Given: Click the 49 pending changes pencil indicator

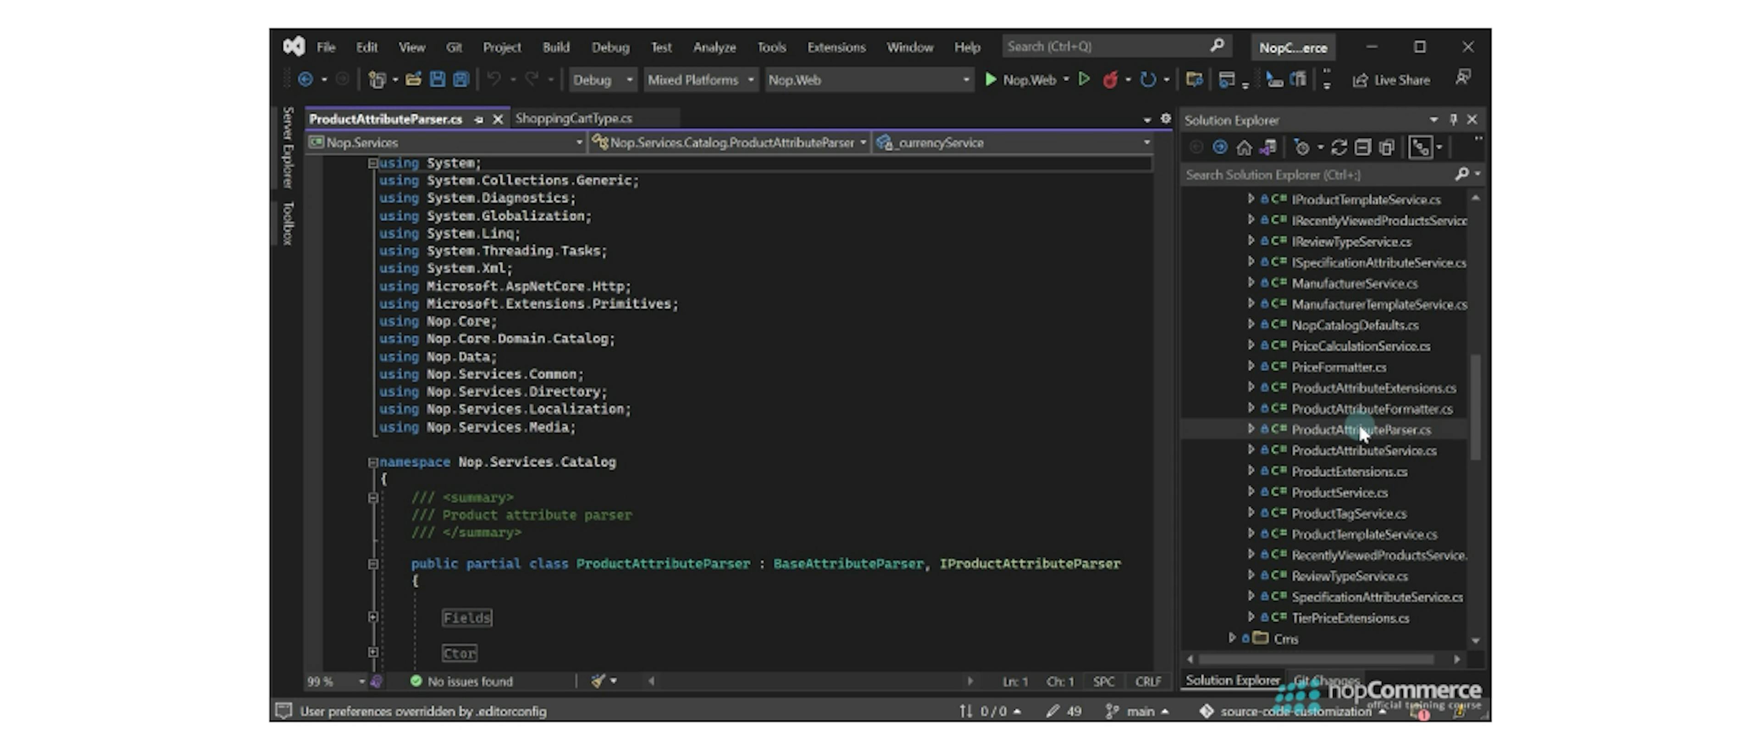Looking at the screenshot, I should click(x=1064, y=711).
